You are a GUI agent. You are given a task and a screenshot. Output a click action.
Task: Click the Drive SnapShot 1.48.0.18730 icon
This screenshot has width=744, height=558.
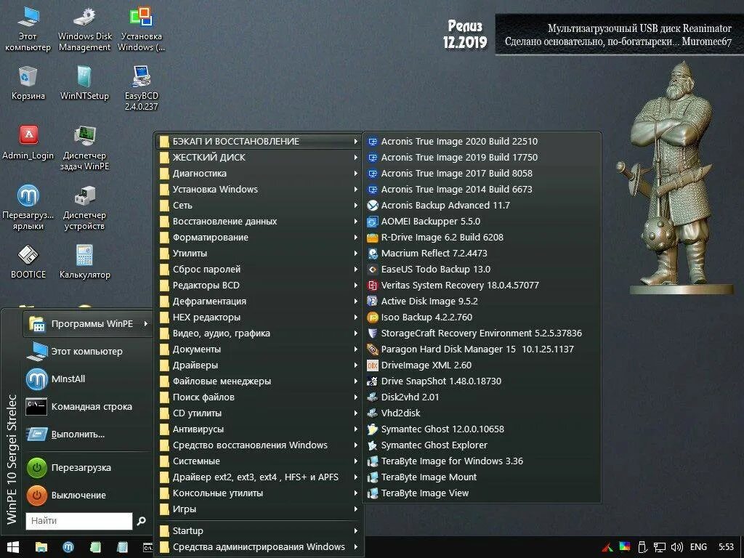[x=373, y=381]
